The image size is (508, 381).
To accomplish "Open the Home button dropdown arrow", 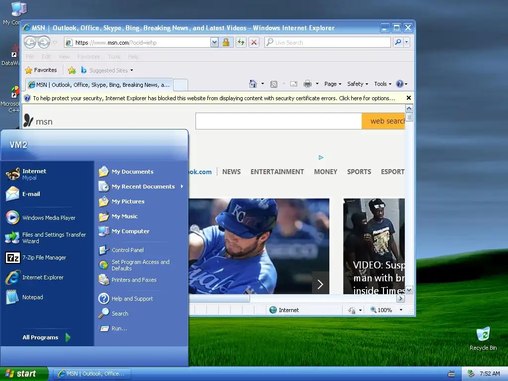I will [262, 84].
